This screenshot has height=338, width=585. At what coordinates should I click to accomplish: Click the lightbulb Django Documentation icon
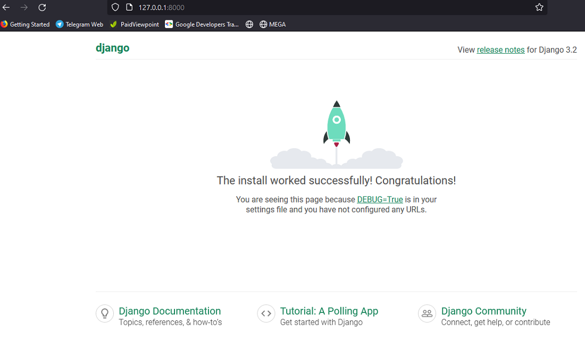pos(105,314)
